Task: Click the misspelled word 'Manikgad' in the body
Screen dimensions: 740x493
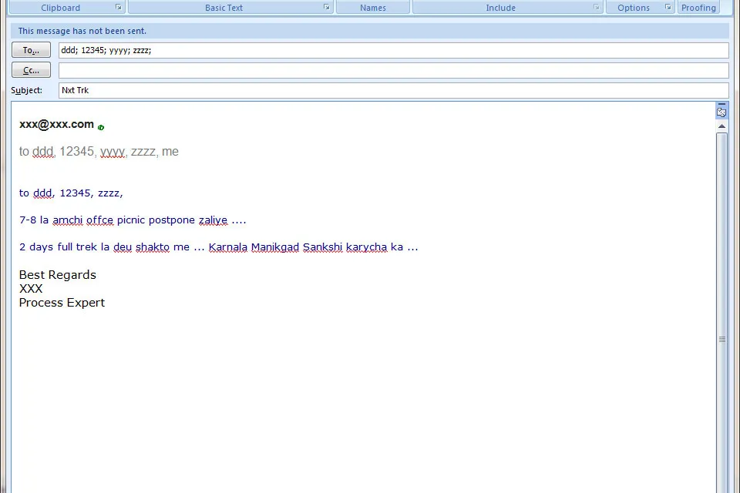Action: [274, 247]
